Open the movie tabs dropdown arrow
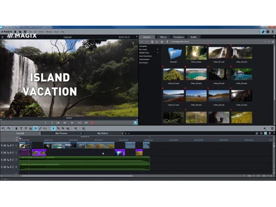 pos(129,133)
